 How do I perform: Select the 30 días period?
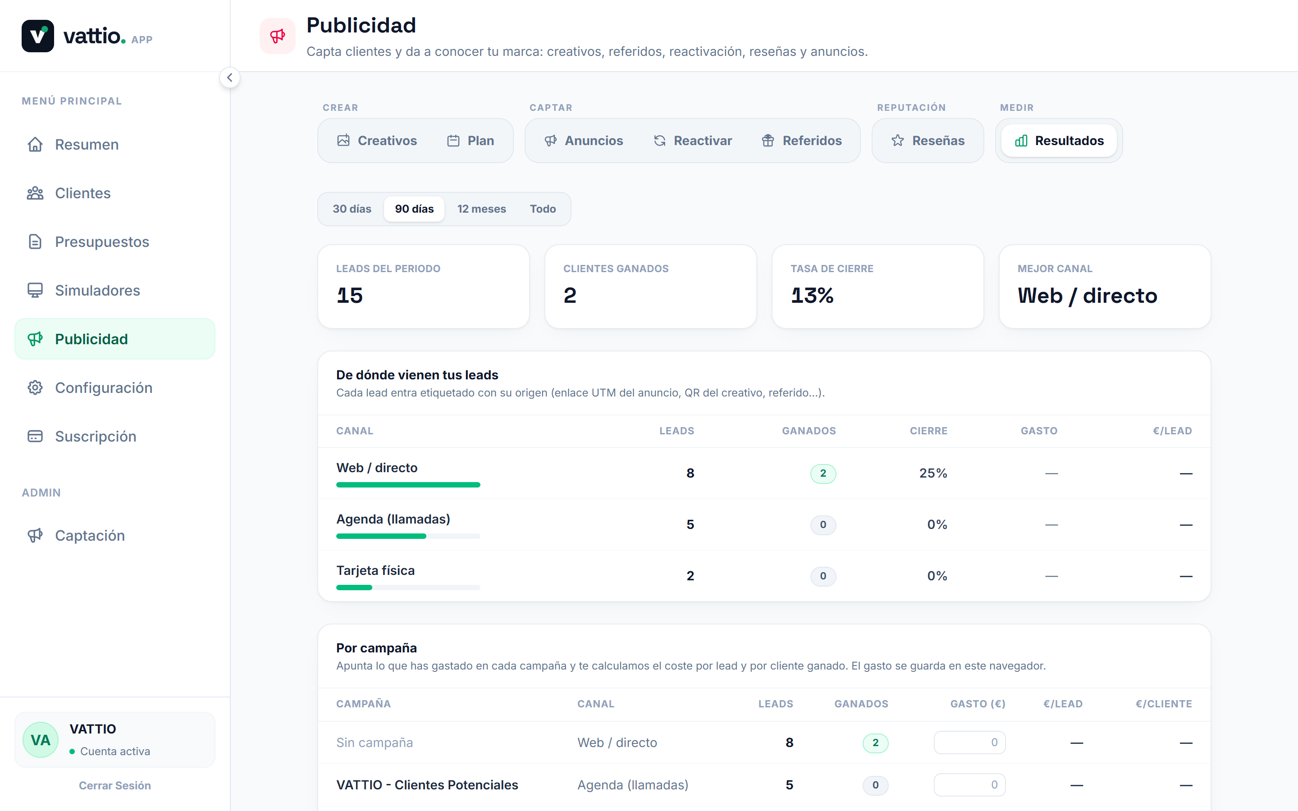click(x=352, y=209)
